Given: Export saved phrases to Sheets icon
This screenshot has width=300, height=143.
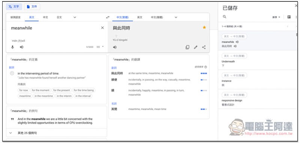Looking at the screenshot, I should click(x=289, y=17).
